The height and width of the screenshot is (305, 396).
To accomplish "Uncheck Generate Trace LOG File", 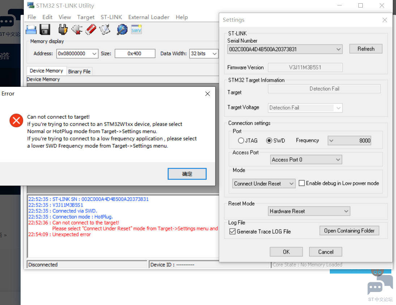I will click(232, 232).
